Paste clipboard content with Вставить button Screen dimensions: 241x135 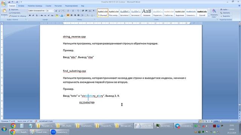[4, 12]
